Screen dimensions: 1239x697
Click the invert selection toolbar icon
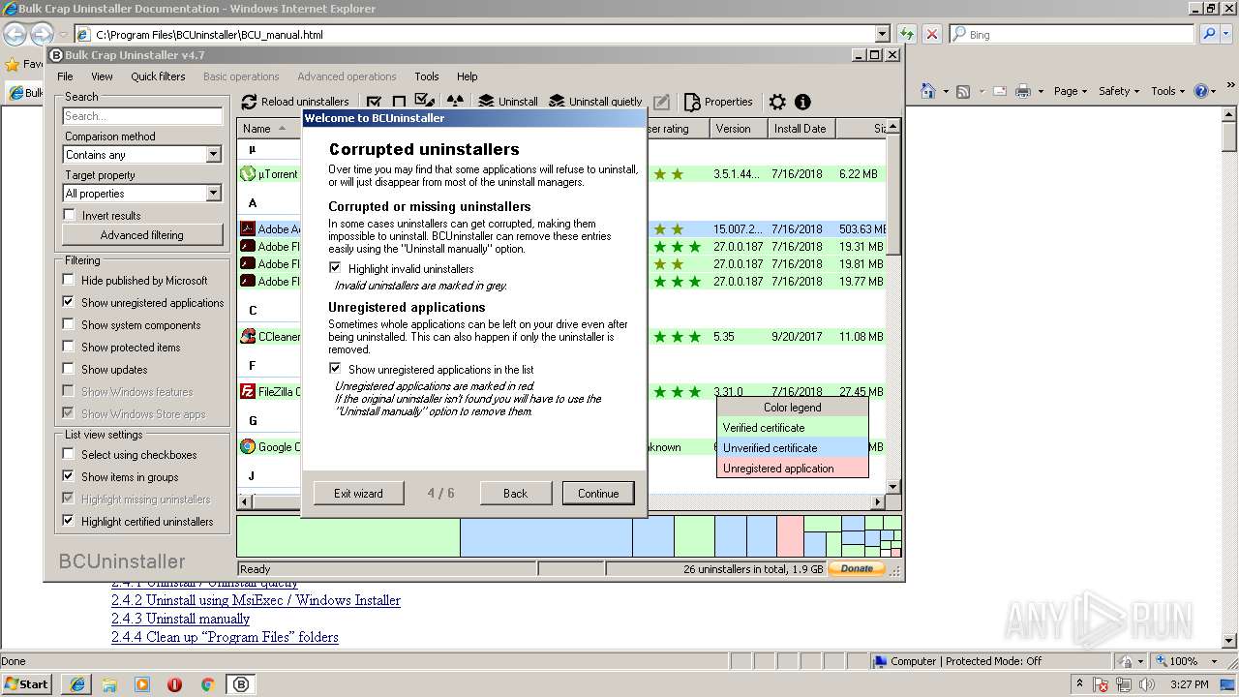point(424,102)
